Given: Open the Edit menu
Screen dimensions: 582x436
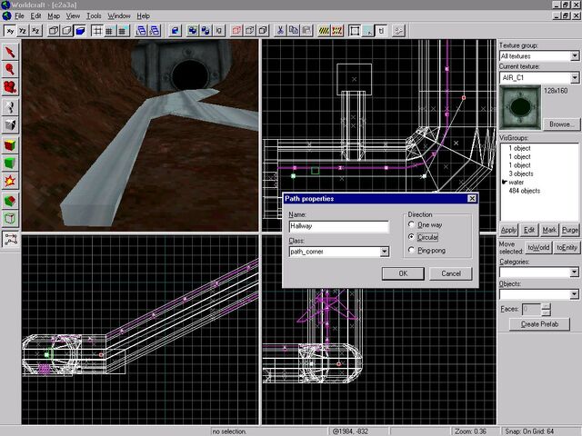Looking at the screenshot, I should pyautogui.click(x=35, y=16).
